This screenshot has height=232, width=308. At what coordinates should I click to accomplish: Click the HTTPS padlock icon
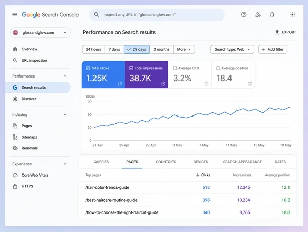pos(15,186)
